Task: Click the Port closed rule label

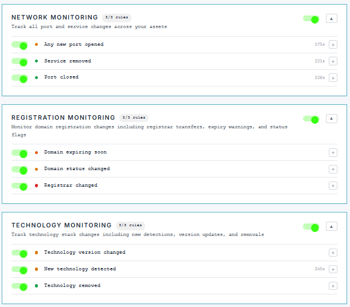Action: point(61,77)
